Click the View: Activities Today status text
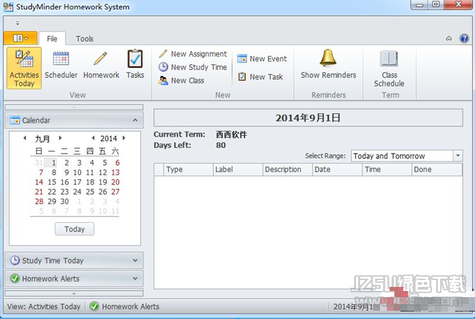Screen dimensions: 475x319 click(44, 307)
